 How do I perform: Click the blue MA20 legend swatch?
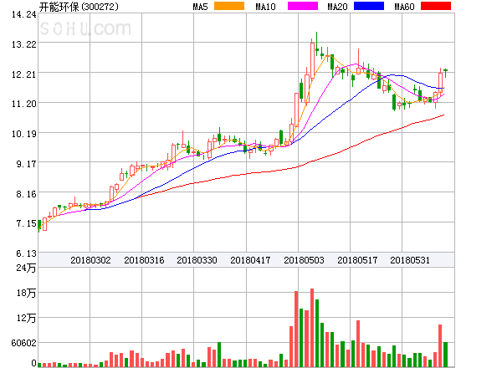coord(369,6)
